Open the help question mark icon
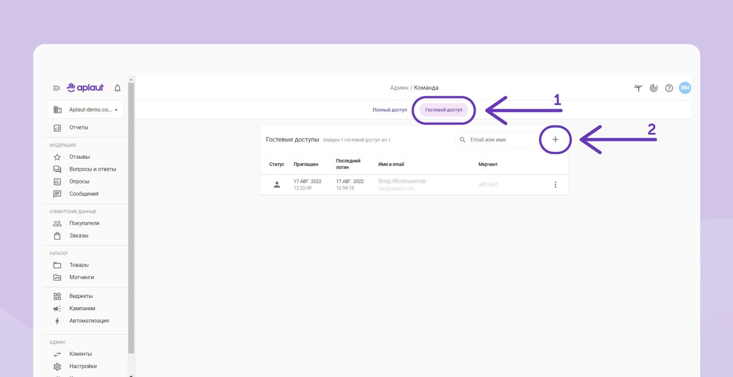The height and width of the screenshot is (377, 733). [x=669, y=88]
